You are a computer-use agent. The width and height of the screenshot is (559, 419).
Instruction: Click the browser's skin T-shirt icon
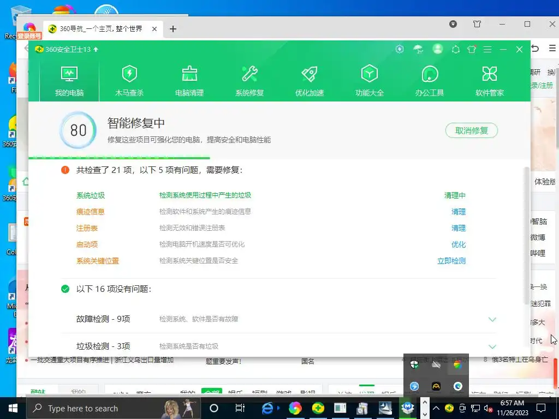point(477,24)
